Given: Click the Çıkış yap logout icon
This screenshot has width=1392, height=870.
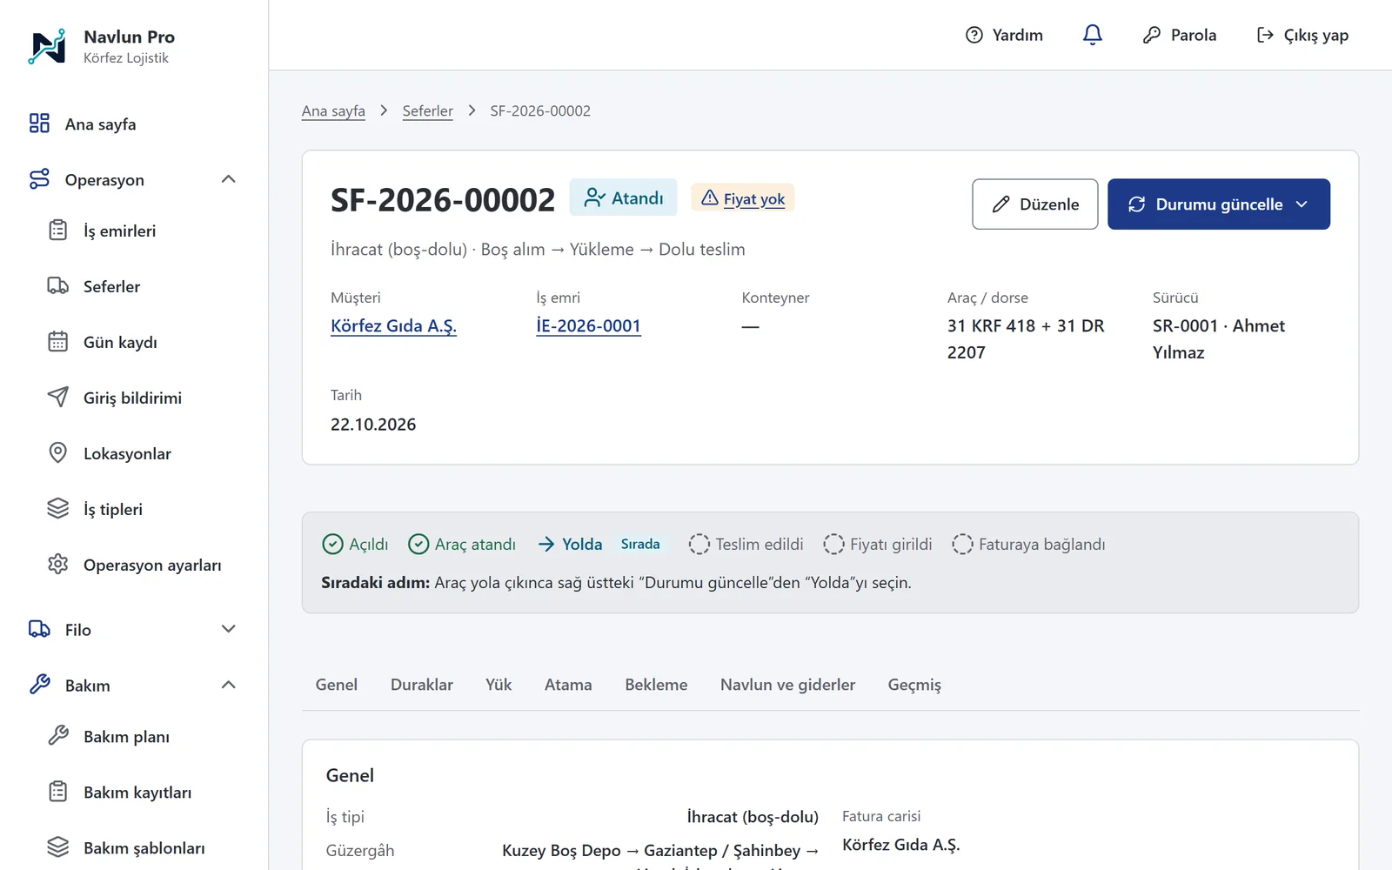Looking at the screenshot, I should pos(1265,35).
